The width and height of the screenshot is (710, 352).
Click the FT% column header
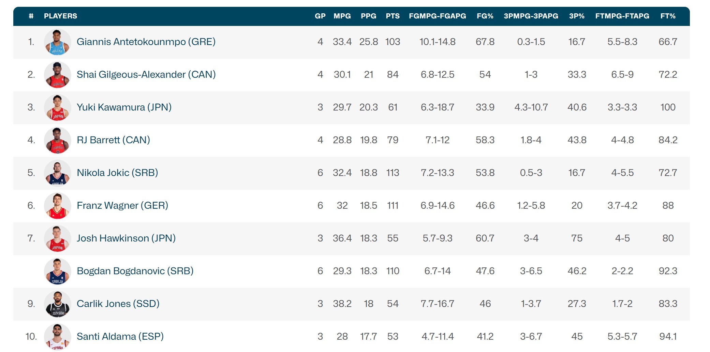coord(668,16)
